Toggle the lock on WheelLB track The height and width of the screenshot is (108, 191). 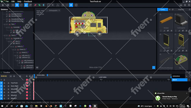4,95
